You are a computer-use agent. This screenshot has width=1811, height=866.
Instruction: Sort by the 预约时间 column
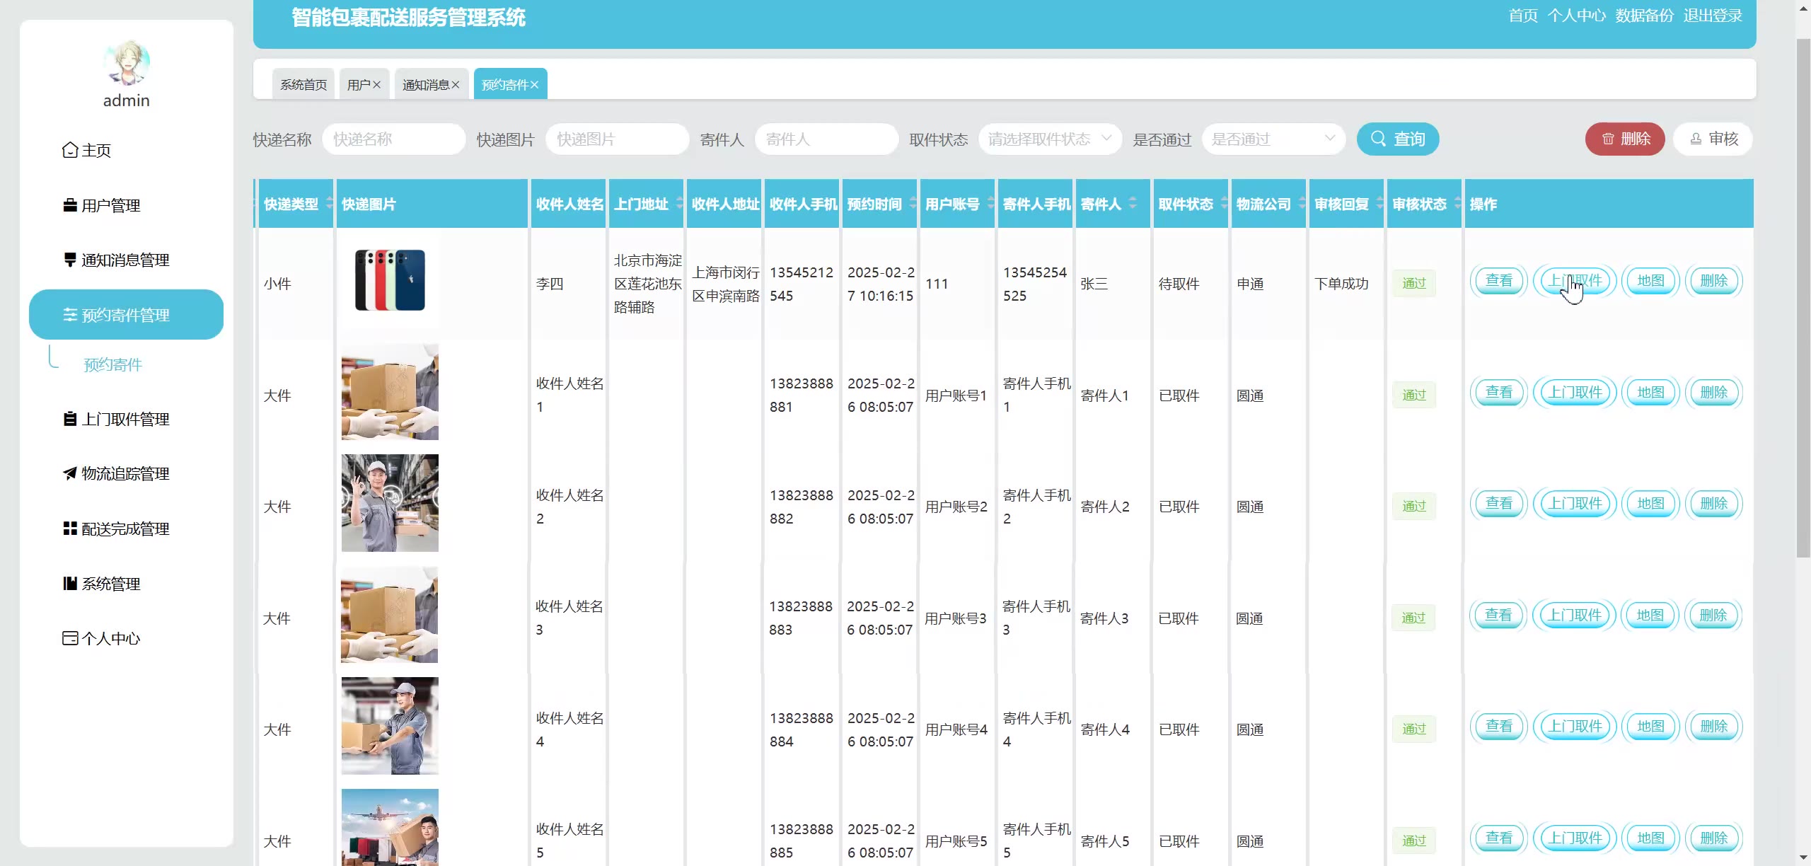(913, 204)
